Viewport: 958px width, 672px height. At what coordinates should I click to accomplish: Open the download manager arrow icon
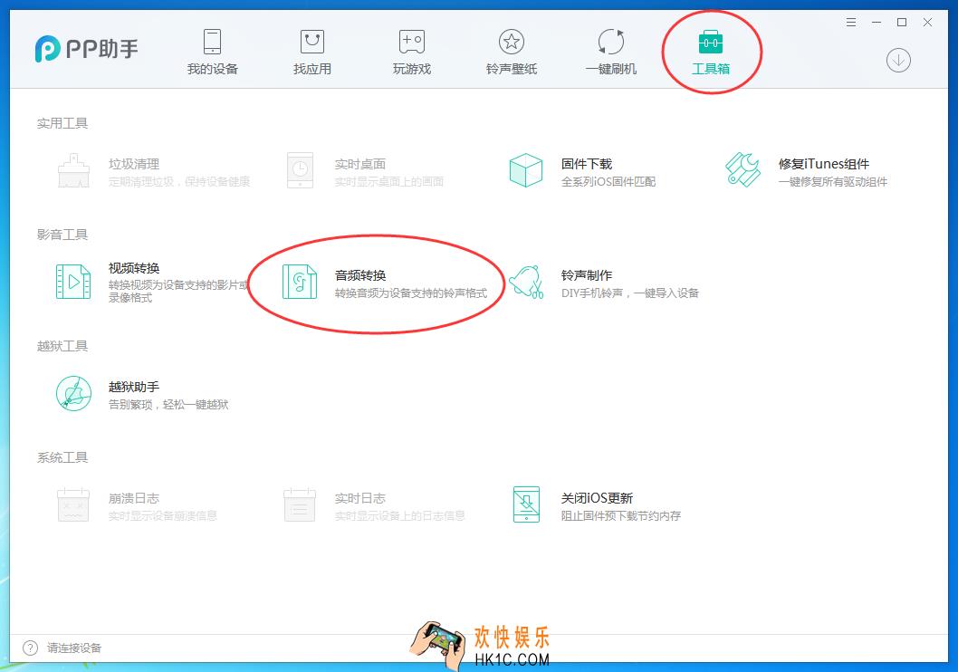click(898, 60)
